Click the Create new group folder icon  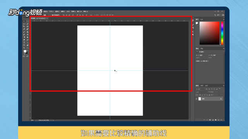(216, 120)
